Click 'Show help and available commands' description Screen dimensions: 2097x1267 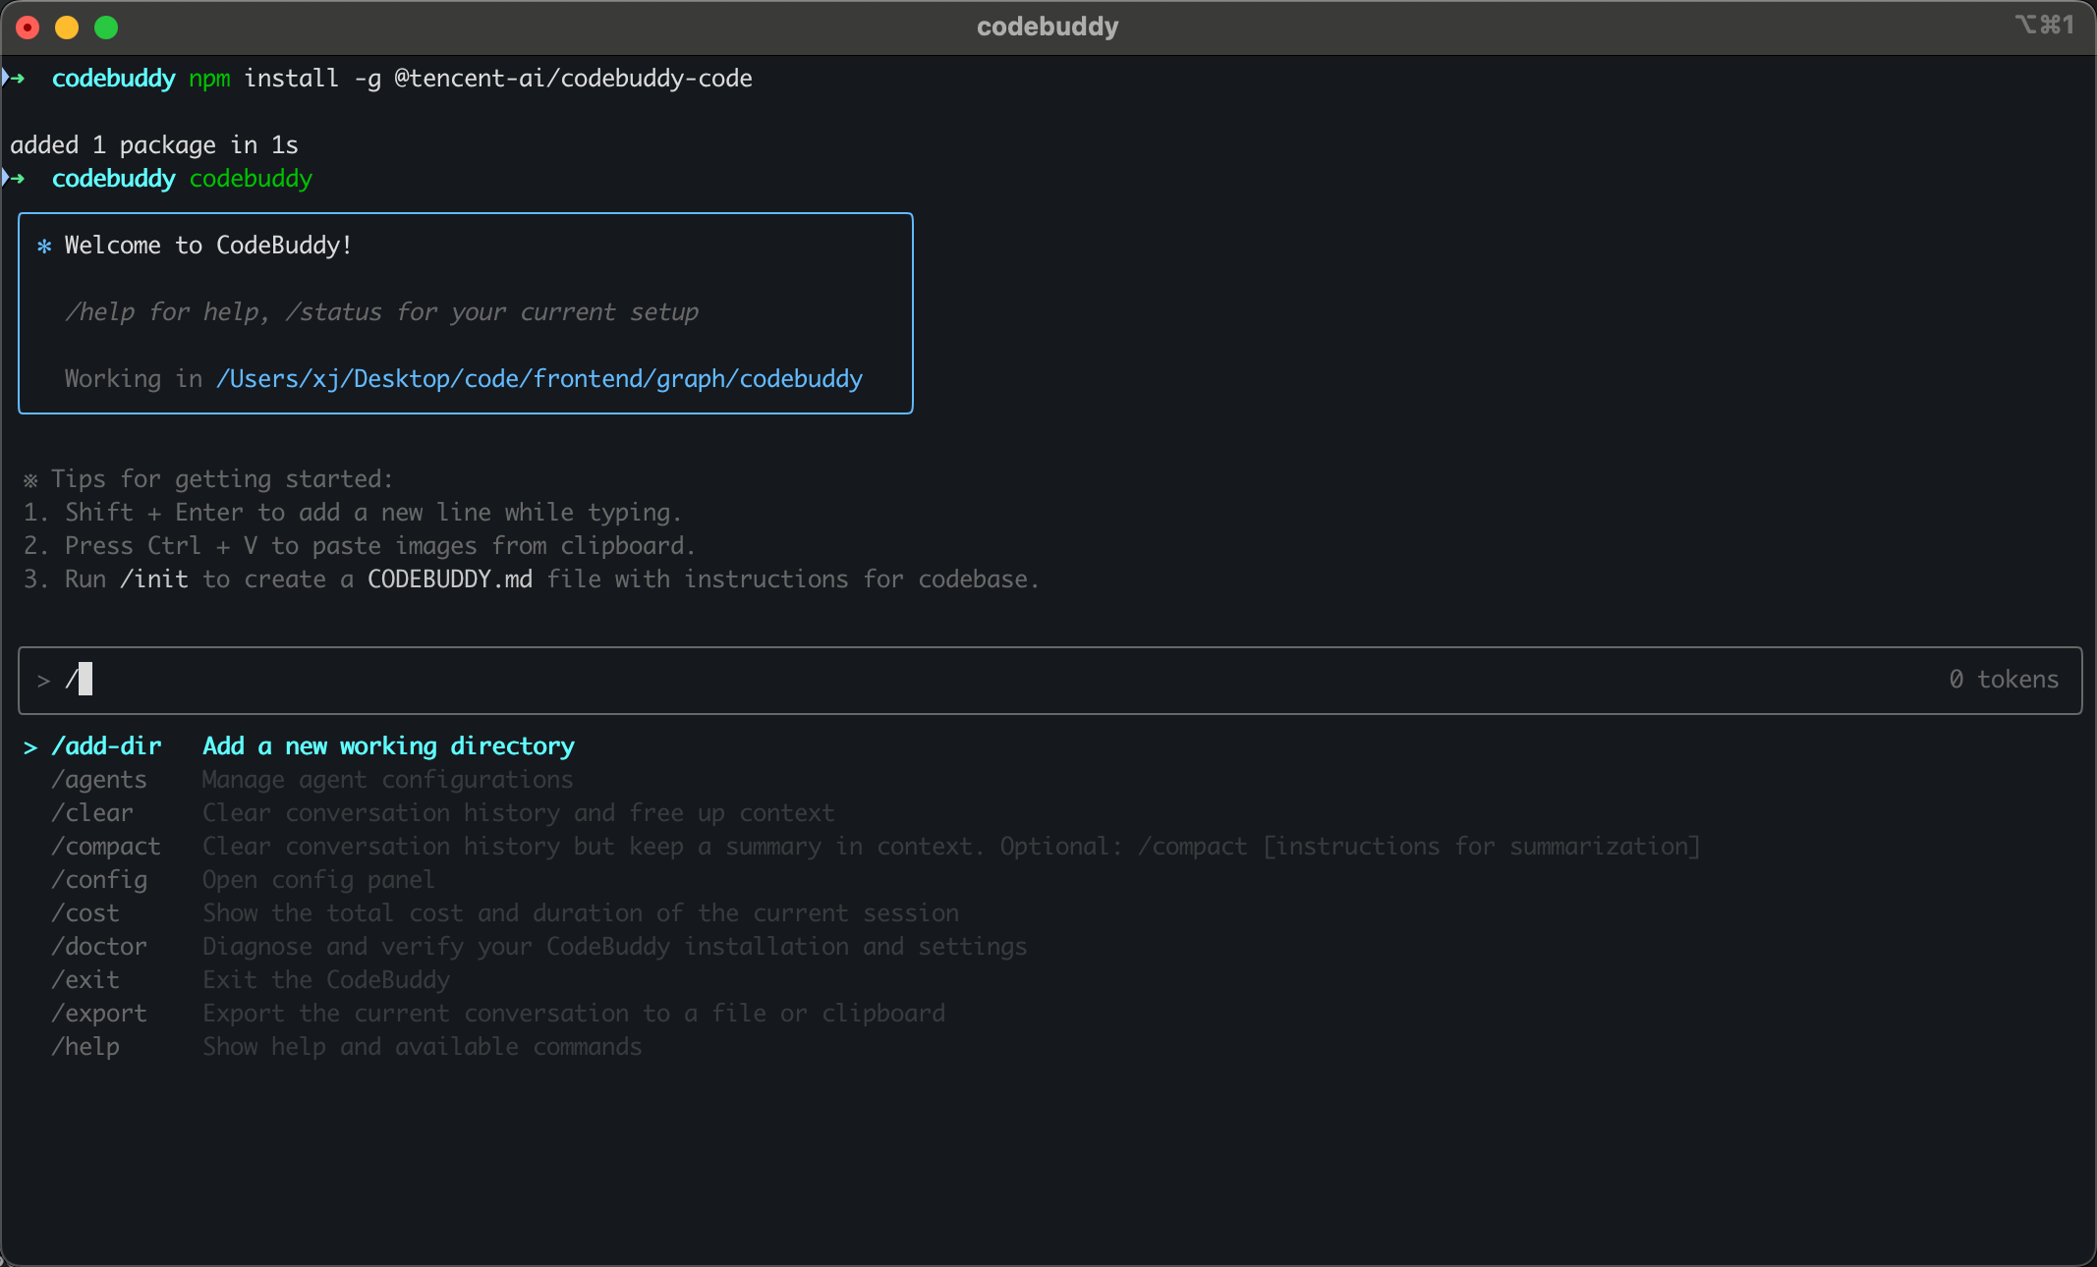pos(423,1047)
